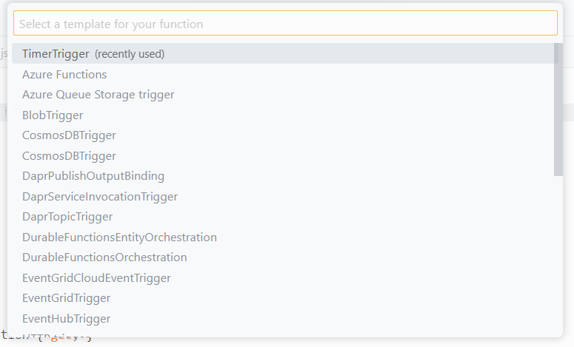Click the scrollbar track below the thumb
The image size is (574, 347).
pos(558,256)
